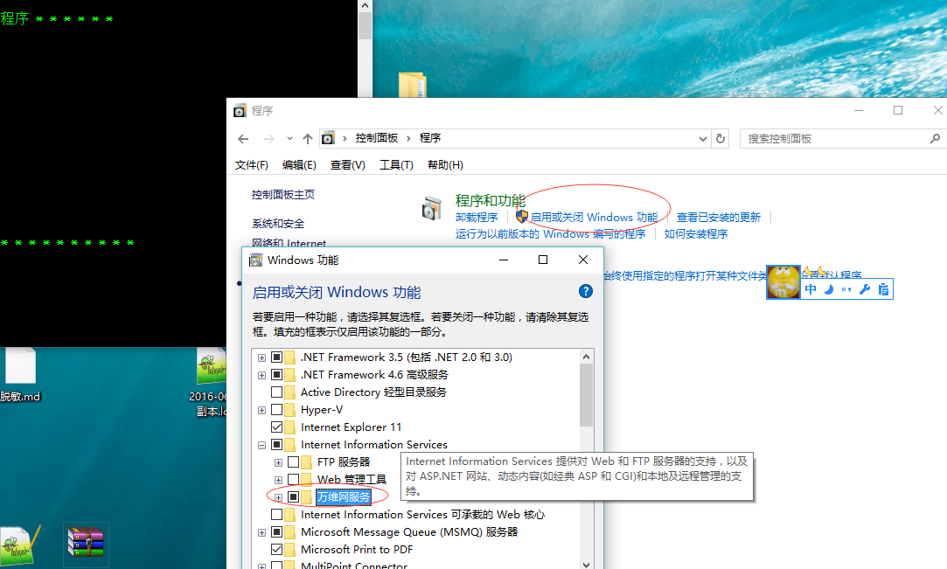Click the IME punctuation mode icon

(846, 289)
